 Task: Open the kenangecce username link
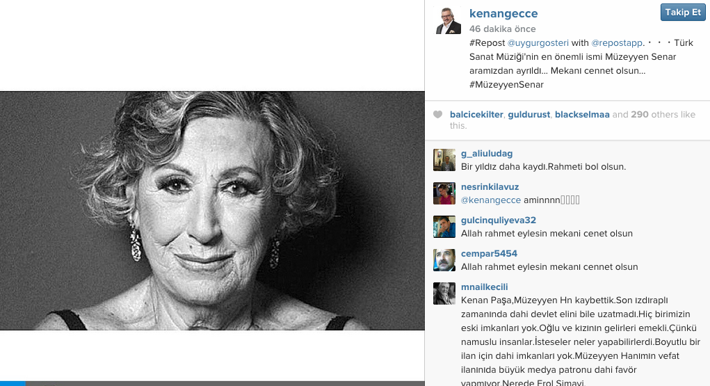(x=503, y=14)
